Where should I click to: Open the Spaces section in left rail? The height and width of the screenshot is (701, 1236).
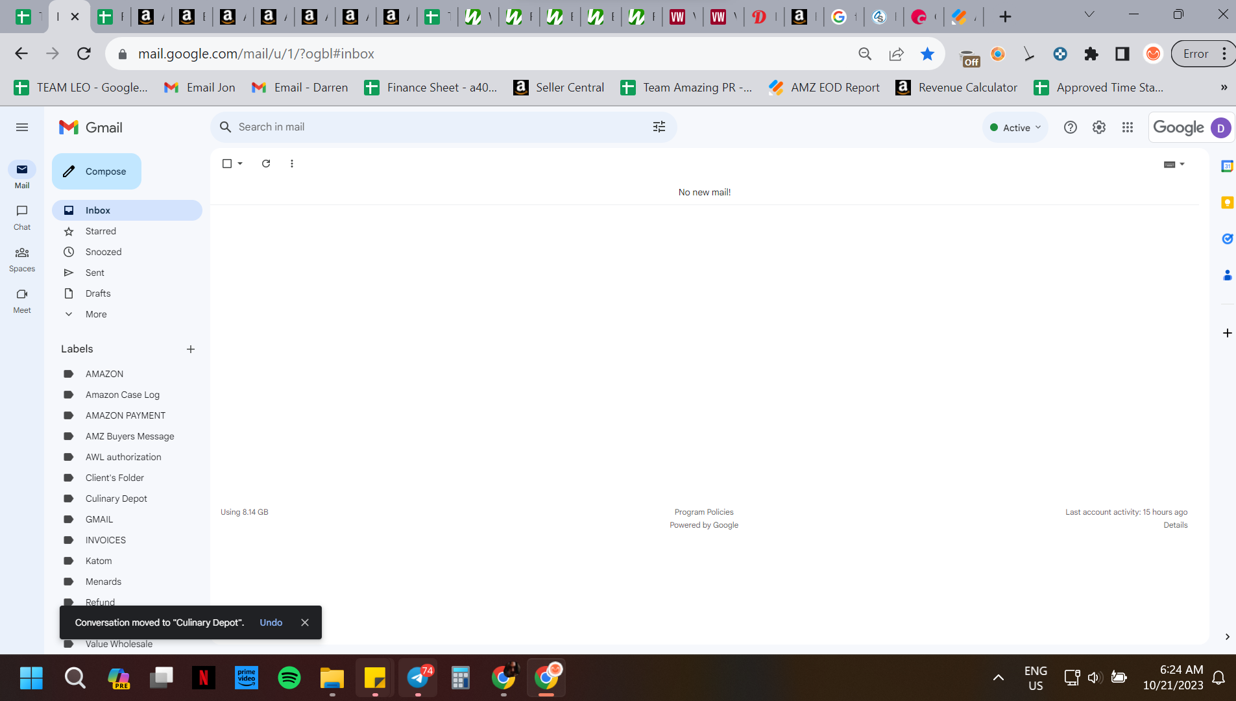(x=22, y=259)
